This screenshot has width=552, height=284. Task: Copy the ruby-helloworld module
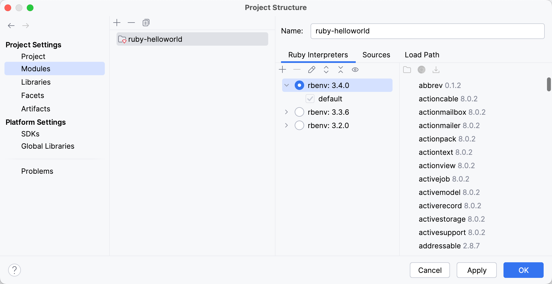point(146,23)
